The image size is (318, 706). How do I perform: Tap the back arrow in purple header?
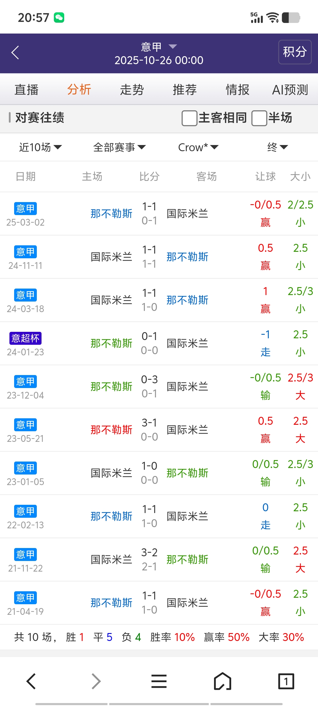(x=15, y=53)
